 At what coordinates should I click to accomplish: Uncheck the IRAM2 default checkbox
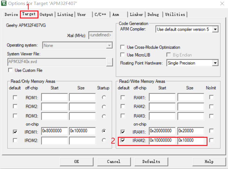[123, 141]
